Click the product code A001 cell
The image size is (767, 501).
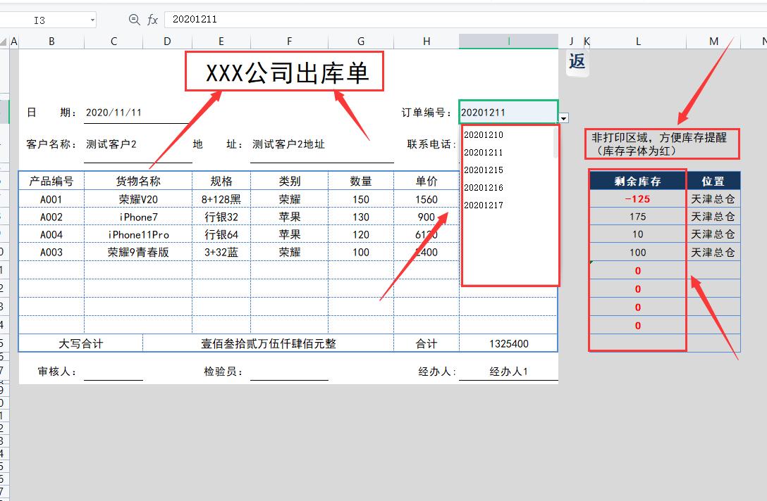(x=51, y=198)
